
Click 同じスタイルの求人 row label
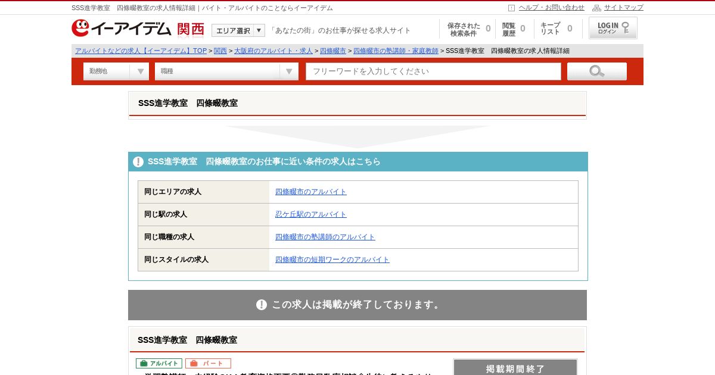[176, 260]
